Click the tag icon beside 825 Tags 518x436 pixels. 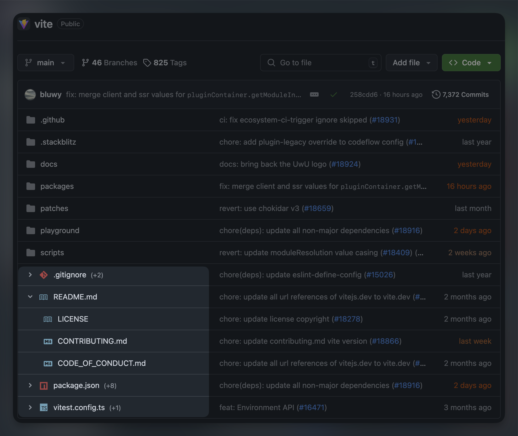pos(147,63)
